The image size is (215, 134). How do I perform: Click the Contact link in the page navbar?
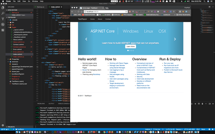click(x=108, y=19)
